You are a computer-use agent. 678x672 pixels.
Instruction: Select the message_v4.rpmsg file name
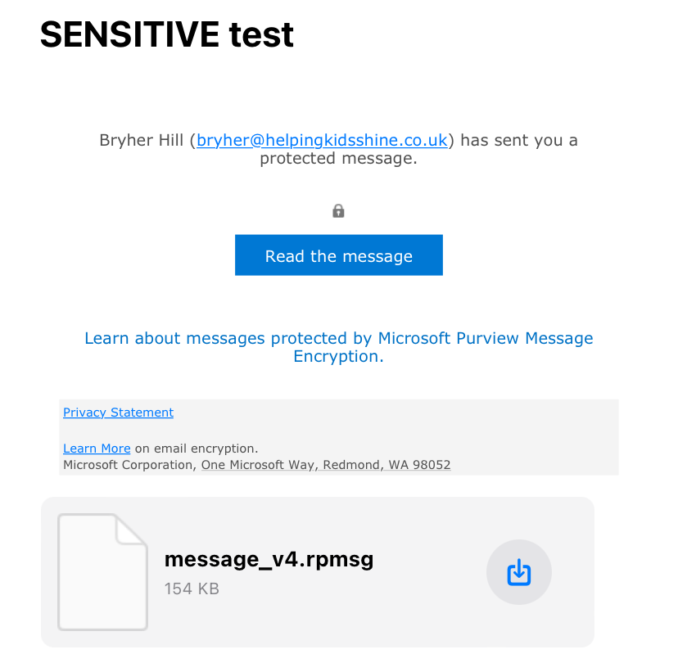269,560
